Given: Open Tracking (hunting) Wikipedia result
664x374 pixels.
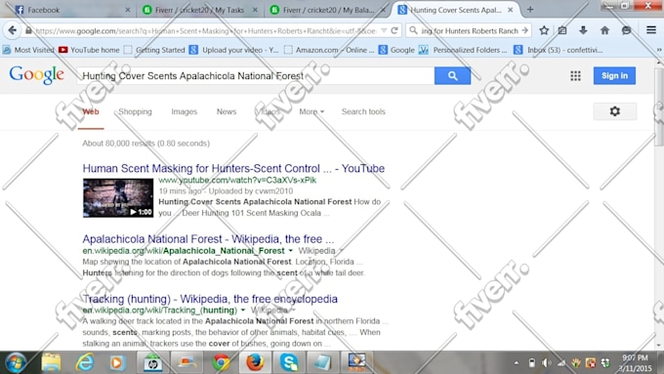Looking at the screenshot, I should 210,299.
